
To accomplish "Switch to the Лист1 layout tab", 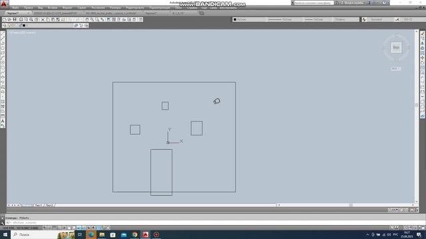I will [x=39, y=205].
